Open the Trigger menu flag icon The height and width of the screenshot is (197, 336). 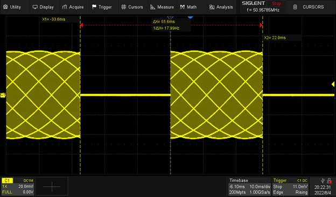pos(94,7)
